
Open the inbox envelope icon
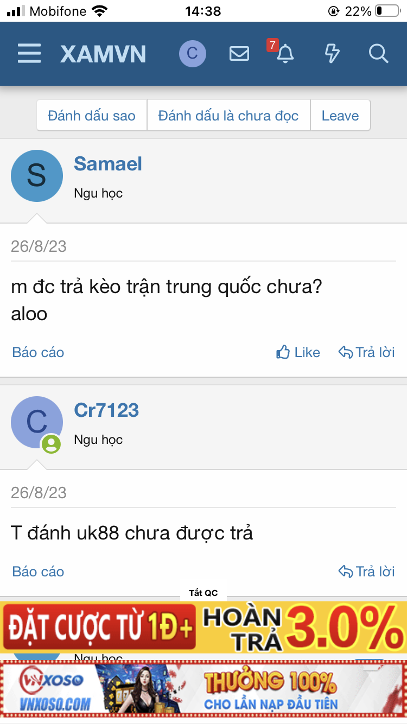(x=239, y=54)
